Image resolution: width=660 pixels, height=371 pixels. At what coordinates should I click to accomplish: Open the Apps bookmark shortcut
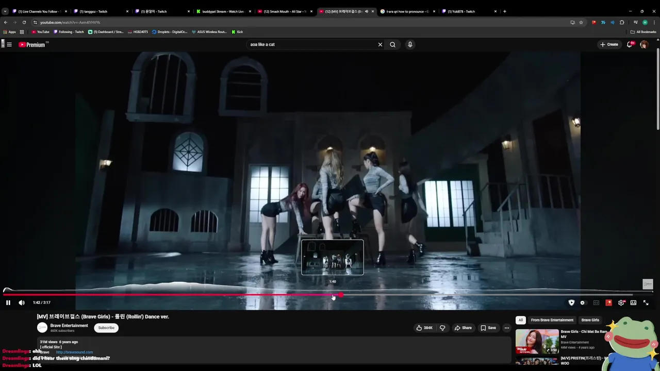10,32
